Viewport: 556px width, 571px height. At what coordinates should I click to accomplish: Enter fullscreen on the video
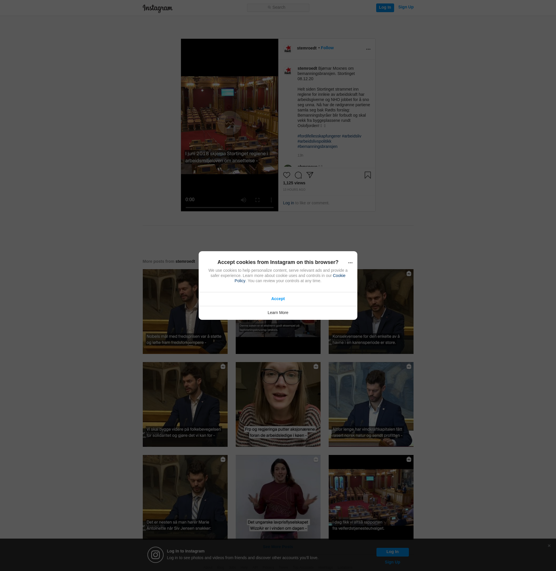click(x=257, y=200)
